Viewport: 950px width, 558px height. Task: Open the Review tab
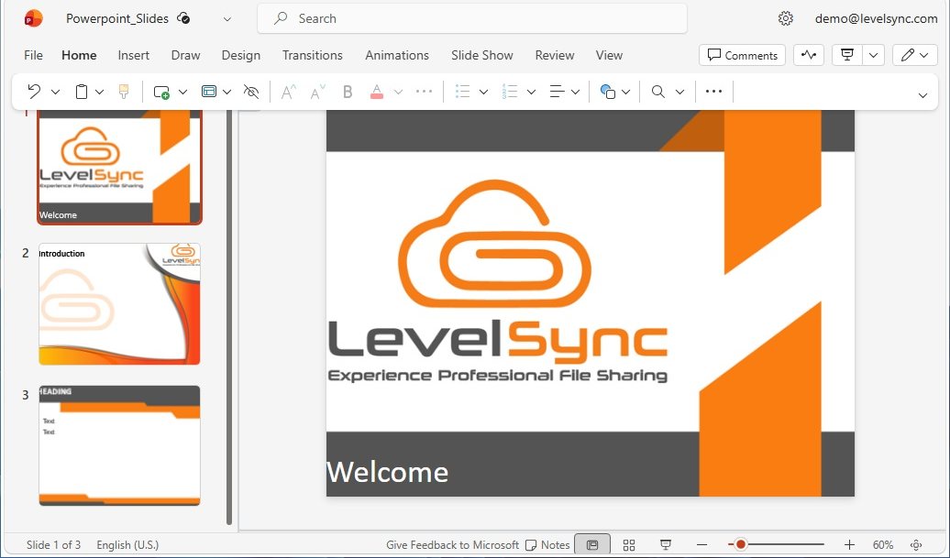pos(555,55)
